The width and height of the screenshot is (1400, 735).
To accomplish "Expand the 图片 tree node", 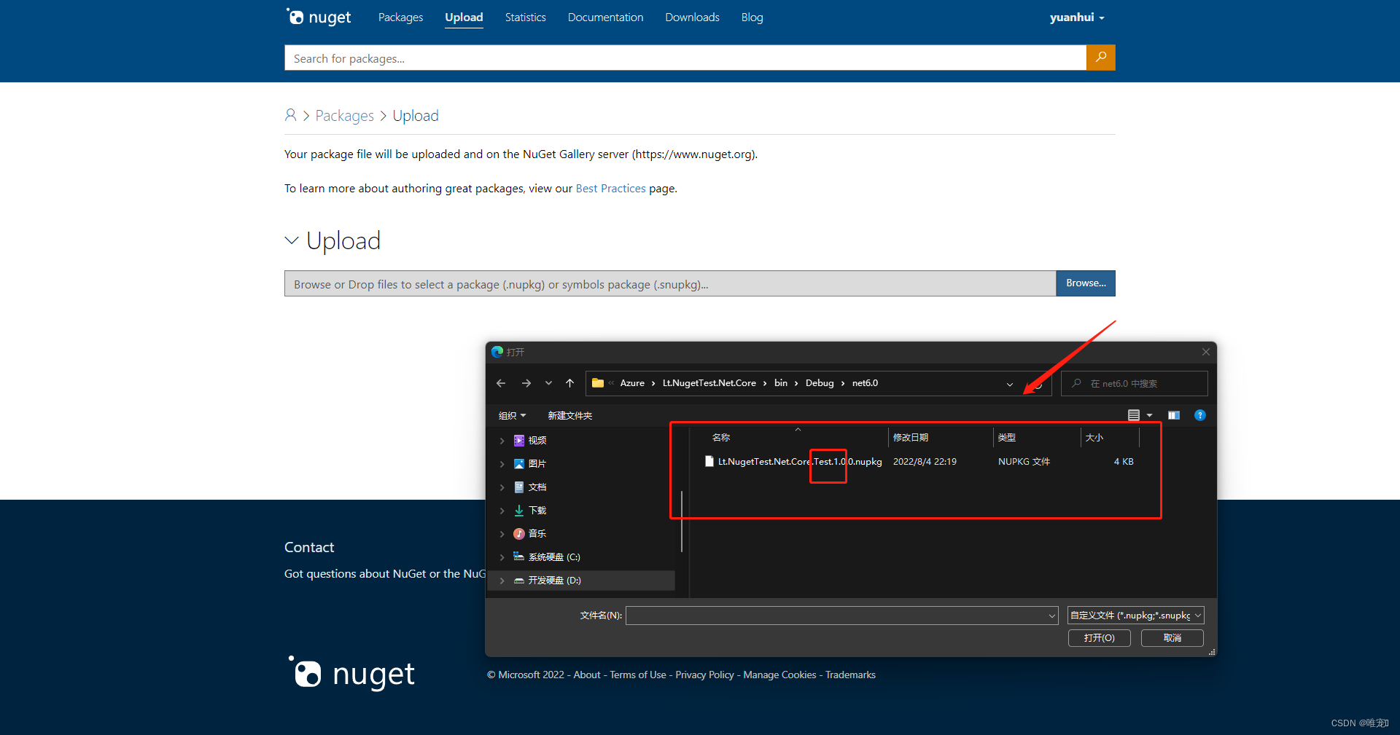I will tap(502, 463).
